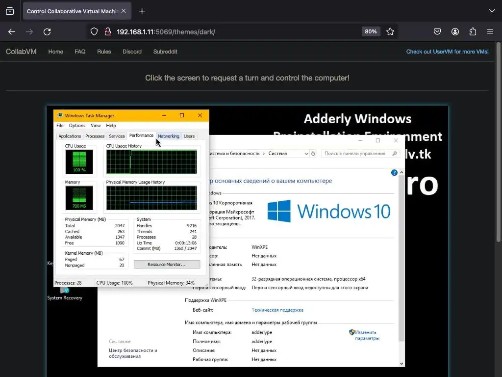Click Check out UserVM for more VMs
Viewport: 502px width, 377px height.
point(447,52)
